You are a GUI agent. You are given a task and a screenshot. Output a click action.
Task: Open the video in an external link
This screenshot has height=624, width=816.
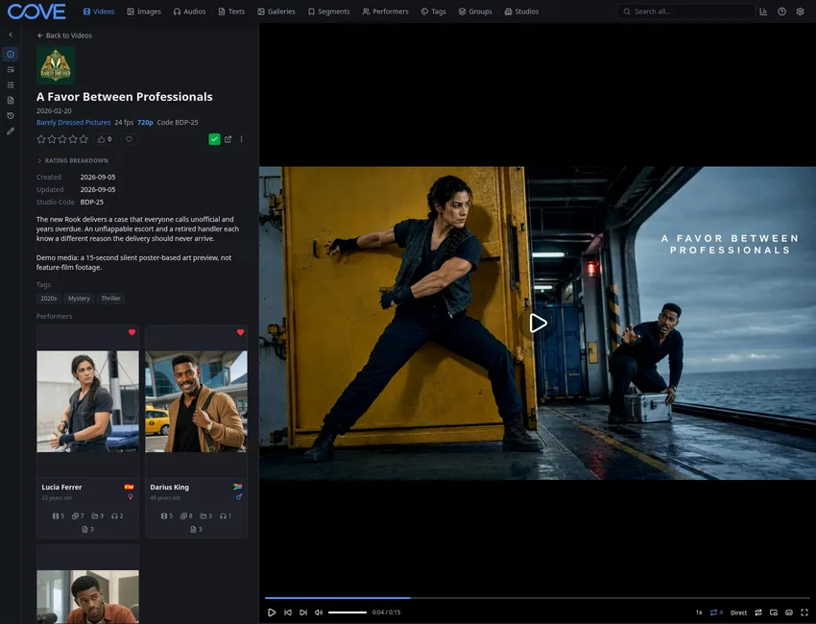tap(228, 139)
